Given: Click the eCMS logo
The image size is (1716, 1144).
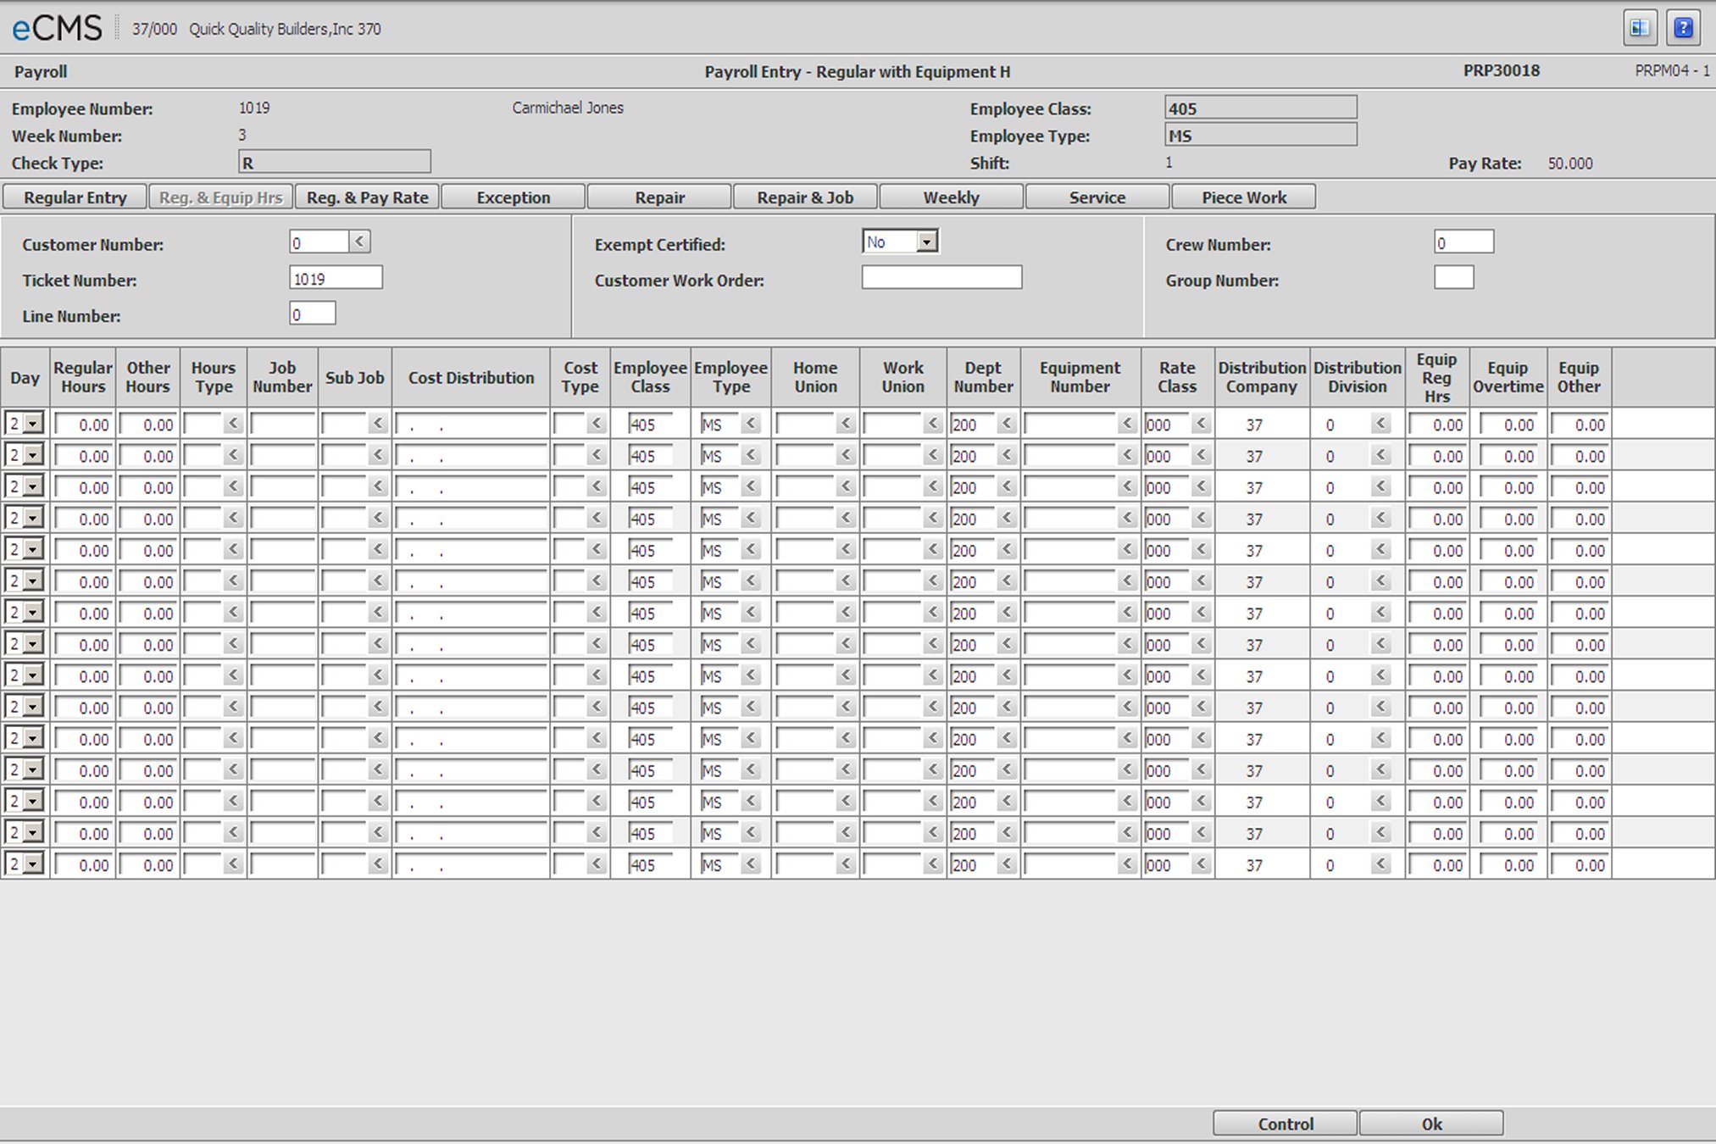Looking at the screenshot, I should pos(57,29).
